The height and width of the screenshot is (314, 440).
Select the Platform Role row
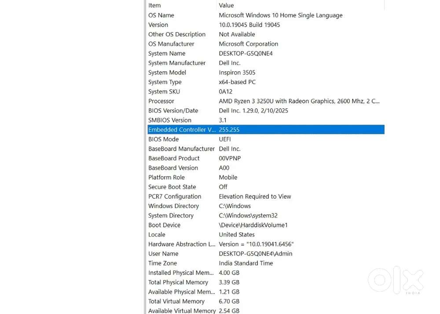pos(266,177)
